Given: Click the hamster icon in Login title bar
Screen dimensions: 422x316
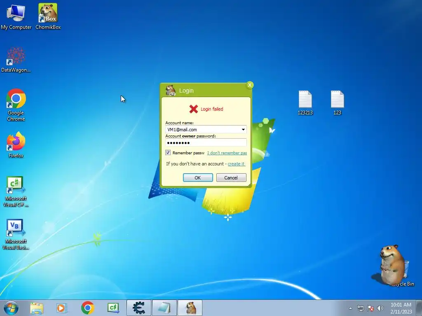Looking at the screenshot, I should 170,90.
